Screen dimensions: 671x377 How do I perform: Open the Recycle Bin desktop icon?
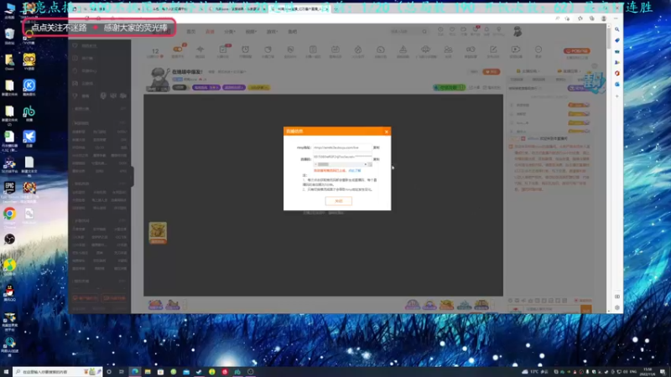(9, 34)
